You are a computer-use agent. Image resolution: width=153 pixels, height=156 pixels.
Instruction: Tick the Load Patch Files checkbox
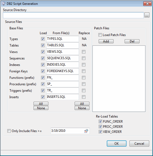coord(100,35)
